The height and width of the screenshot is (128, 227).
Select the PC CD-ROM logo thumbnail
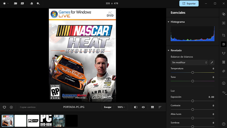tap(33, 121)
